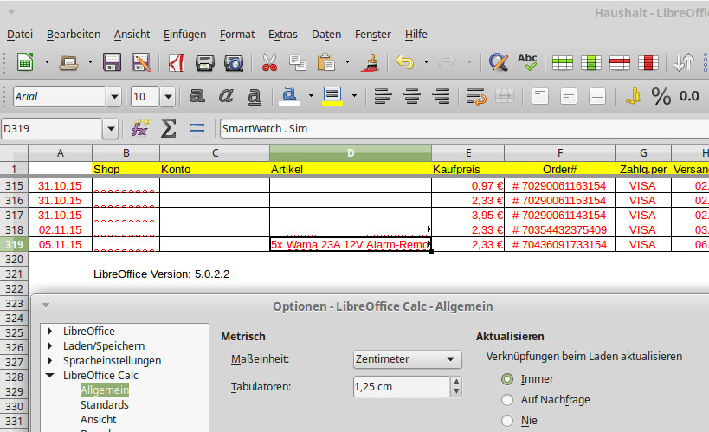Collapse the LibreOffice Calc tree node
The height and width of the screenshot is (432, 709).
point(49,376)
